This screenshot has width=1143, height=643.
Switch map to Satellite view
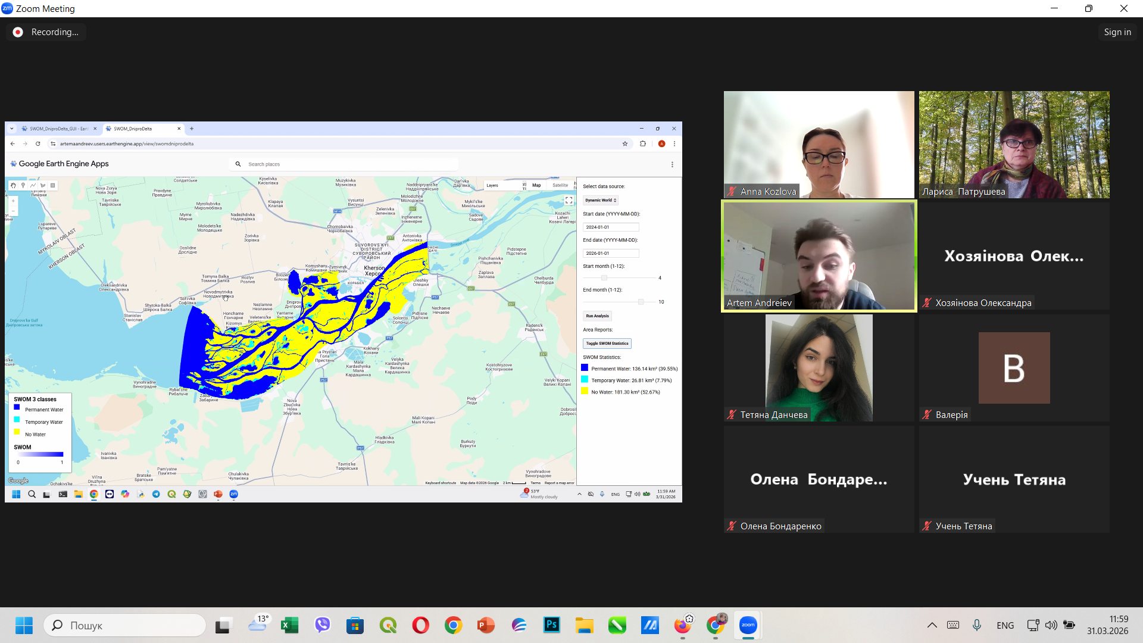tap(560, 185)
